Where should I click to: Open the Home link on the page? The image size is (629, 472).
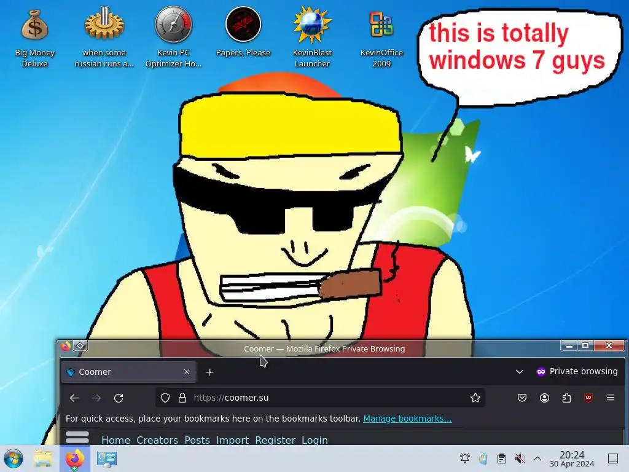click(x=115, y=440)
